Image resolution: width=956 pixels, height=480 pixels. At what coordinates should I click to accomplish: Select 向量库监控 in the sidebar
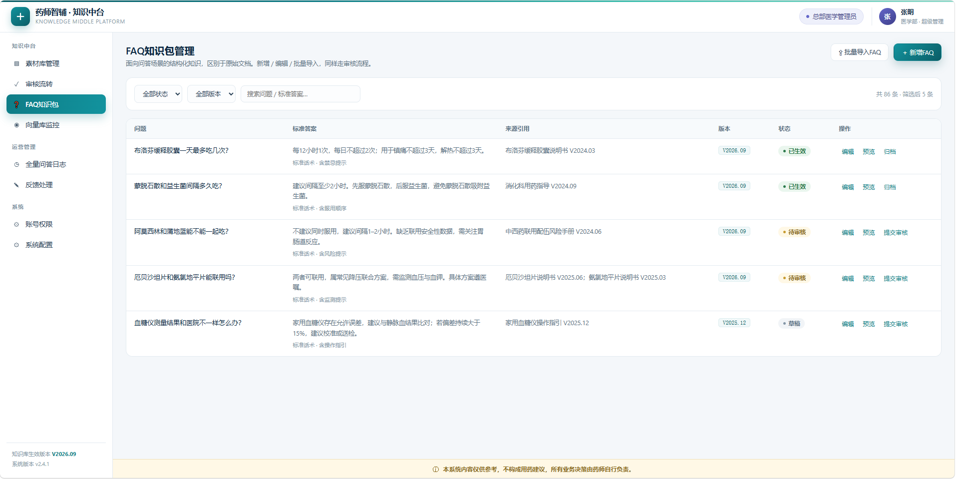tap(56, 125)
